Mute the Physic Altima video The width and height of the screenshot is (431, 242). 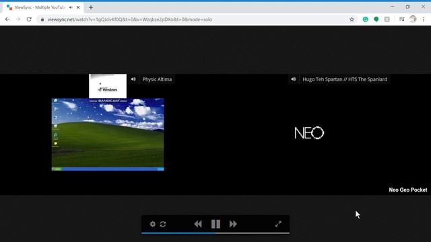click(133, 79)
